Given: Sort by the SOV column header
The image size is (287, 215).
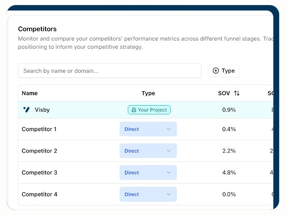Looking at the screenshot, I should 224,93.
